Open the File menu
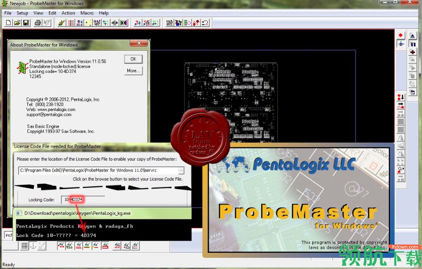Screen dimensions: 422x269 (8, 13)
